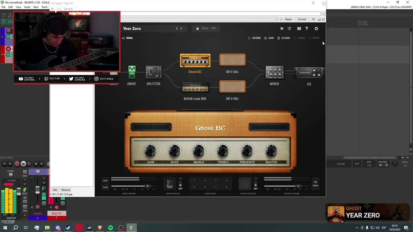
Task: Click the Add FX button
Action: pos(55,190)
